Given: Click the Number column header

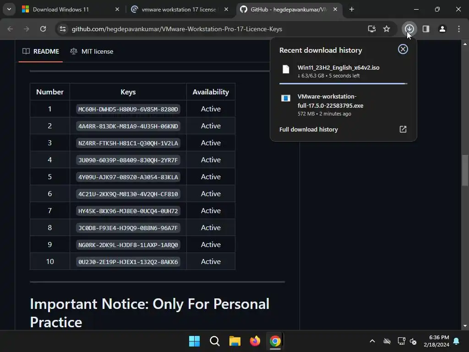Looking at the screenshot, I should pyautogui.click(x=50, y=92).
